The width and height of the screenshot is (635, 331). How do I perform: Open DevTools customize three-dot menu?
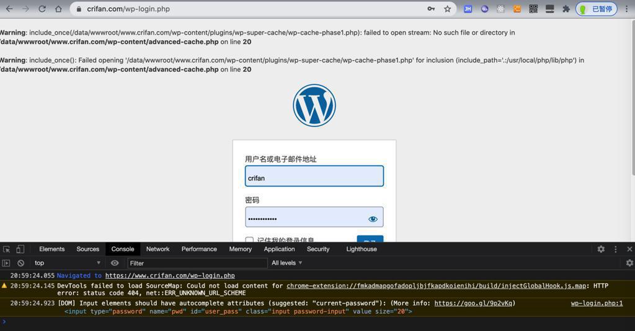click(x=616, y=249)
